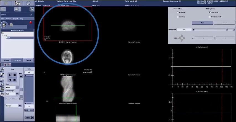Image resolution: width=236 pixels, height=122 pixels.
Task: Click the printer icon in the toolbar
Action: coord(17,9)
